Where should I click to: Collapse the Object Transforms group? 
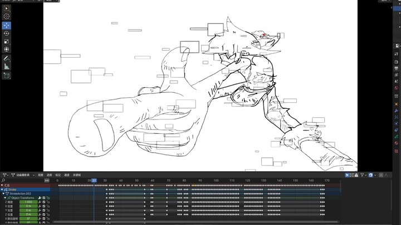[x=5, y=198]
